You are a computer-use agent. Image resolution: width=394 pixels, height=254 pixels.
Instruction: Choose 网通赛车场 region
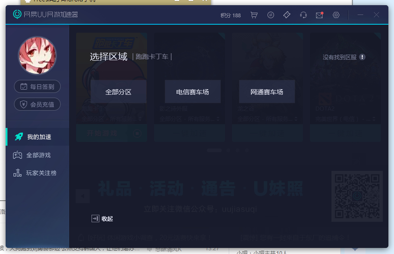[x=267, y=92]
